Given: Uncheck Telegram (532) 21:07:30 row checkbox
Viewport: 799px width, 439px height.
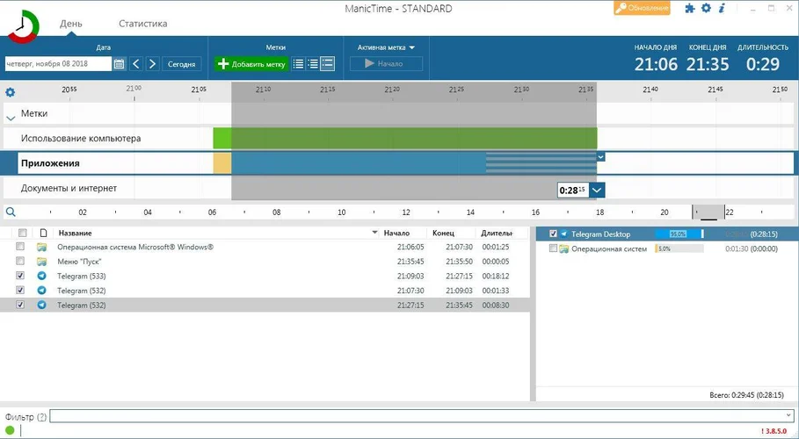Looking at the screenshot, I should point(20,291).
